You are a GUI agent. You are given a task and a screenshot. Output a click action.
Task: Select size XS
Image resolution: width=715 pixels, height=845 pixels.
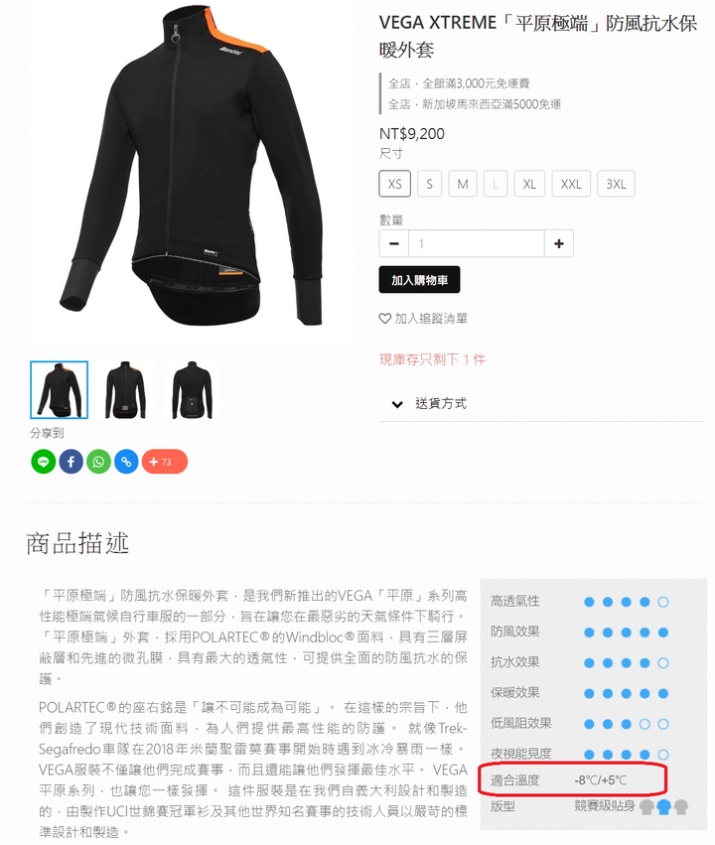click(395, 184)
